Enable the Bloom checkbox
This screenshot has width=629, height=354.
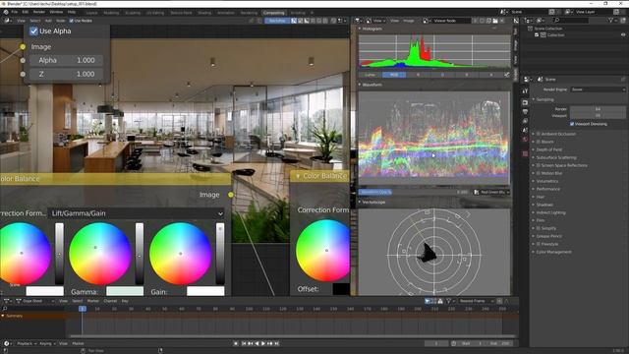click(539, 142)
